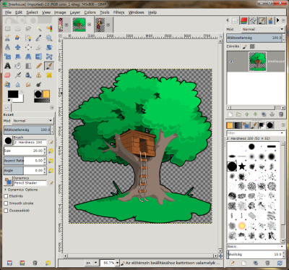This screenshot has width=289, height=270.
Task: Select the star brush in brushes grid
Action: pos(242,166)
